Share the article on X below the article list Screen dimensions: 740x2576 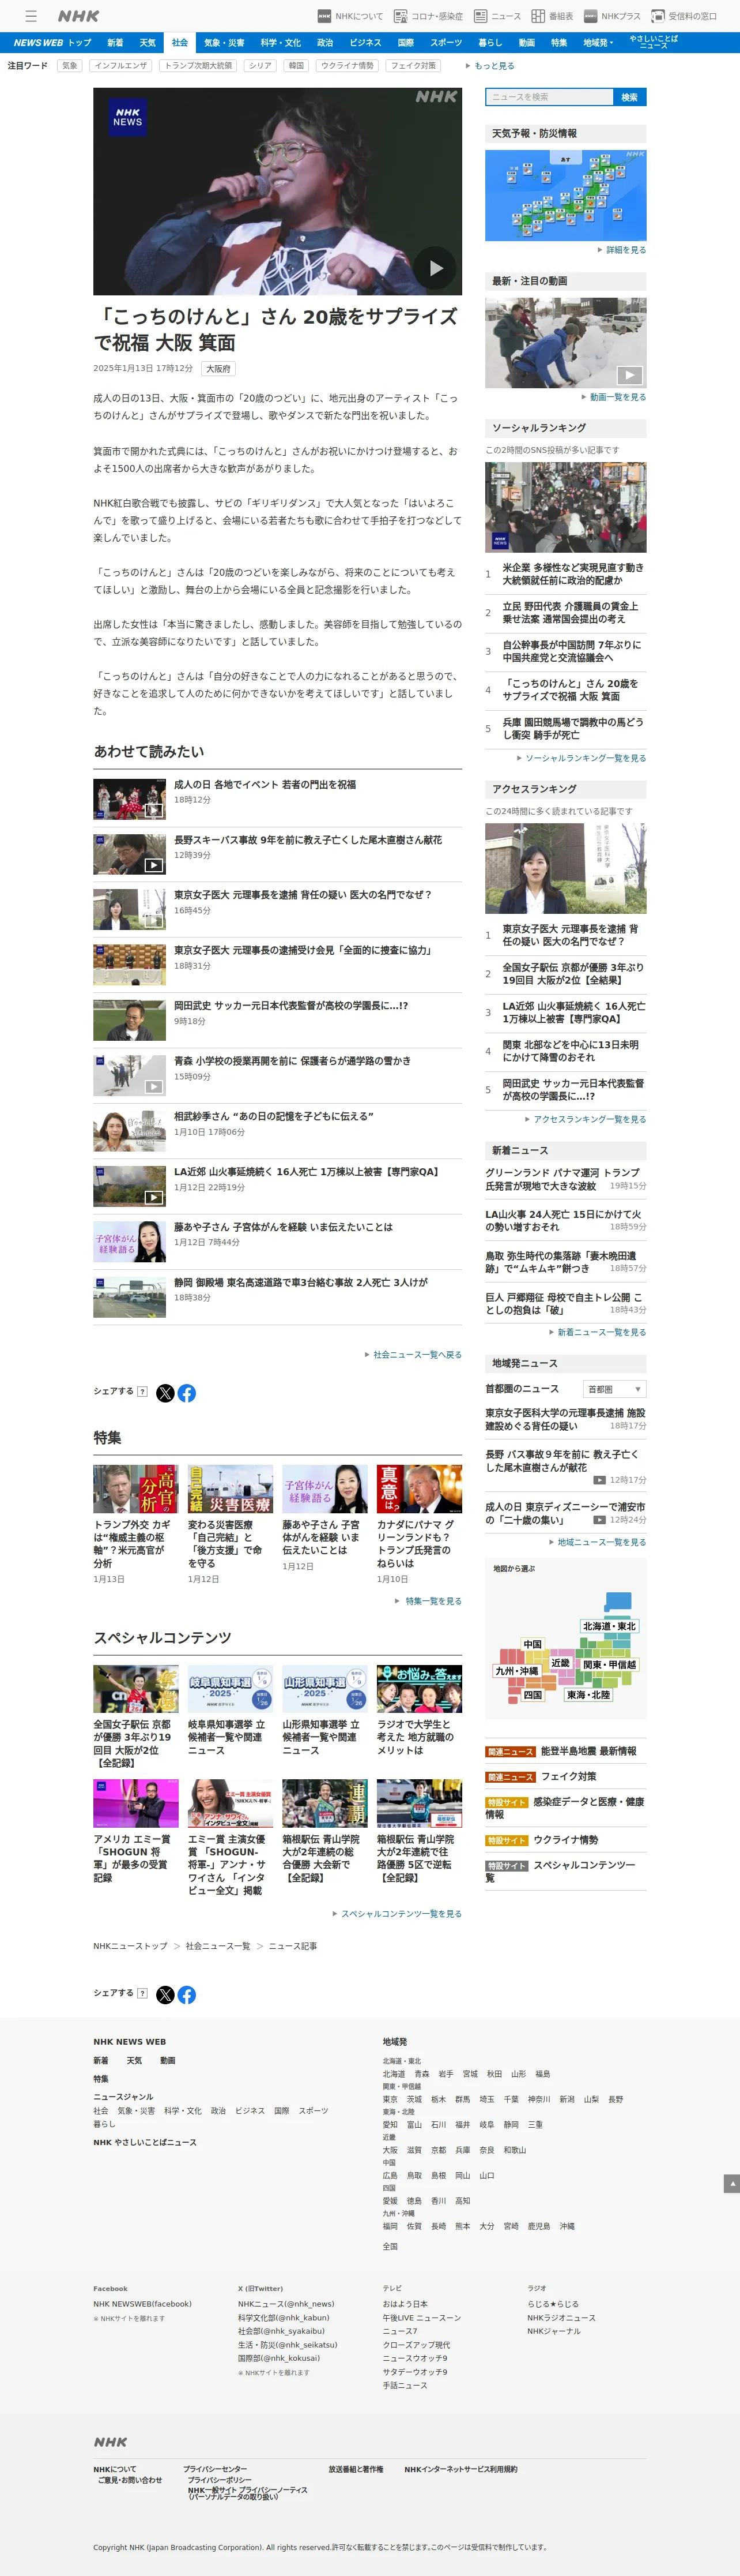(x=166, y=1393)
